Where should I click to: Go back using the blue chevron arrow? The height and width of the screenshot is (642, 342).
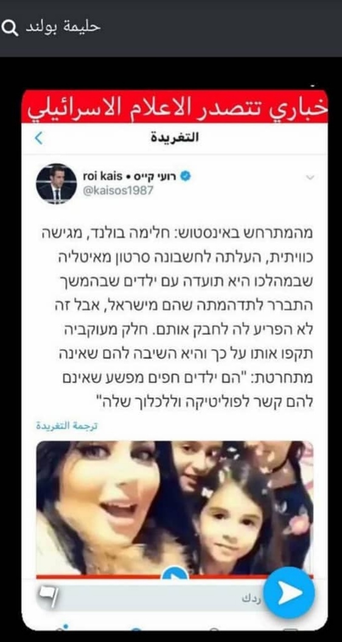39,138
